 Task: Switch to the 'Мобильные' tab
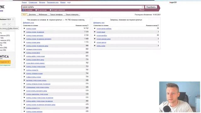tap(43, 14)
